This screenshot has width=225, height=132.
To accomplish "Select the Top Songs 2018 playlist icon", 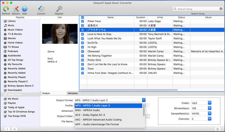I will click(5, 116).
